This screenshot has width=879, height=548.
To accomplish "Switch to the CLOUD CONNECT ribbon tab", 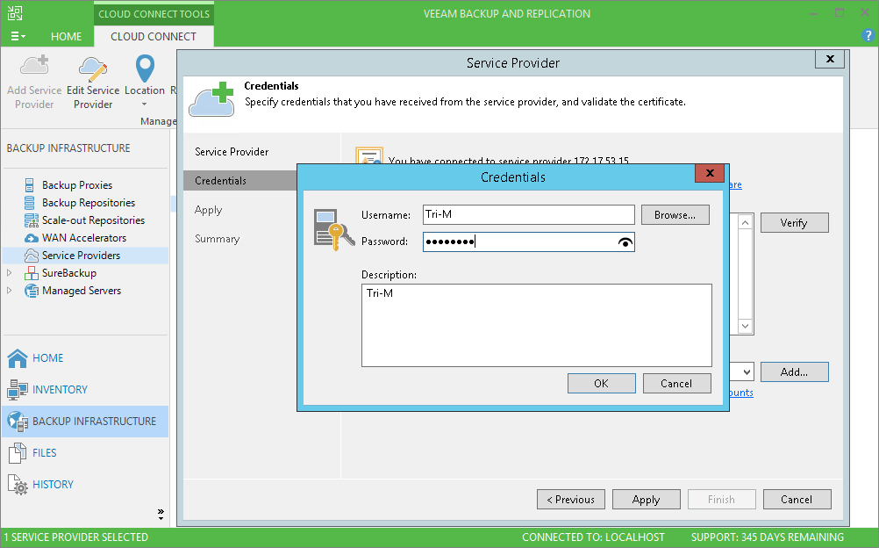I will pos(154,37).
